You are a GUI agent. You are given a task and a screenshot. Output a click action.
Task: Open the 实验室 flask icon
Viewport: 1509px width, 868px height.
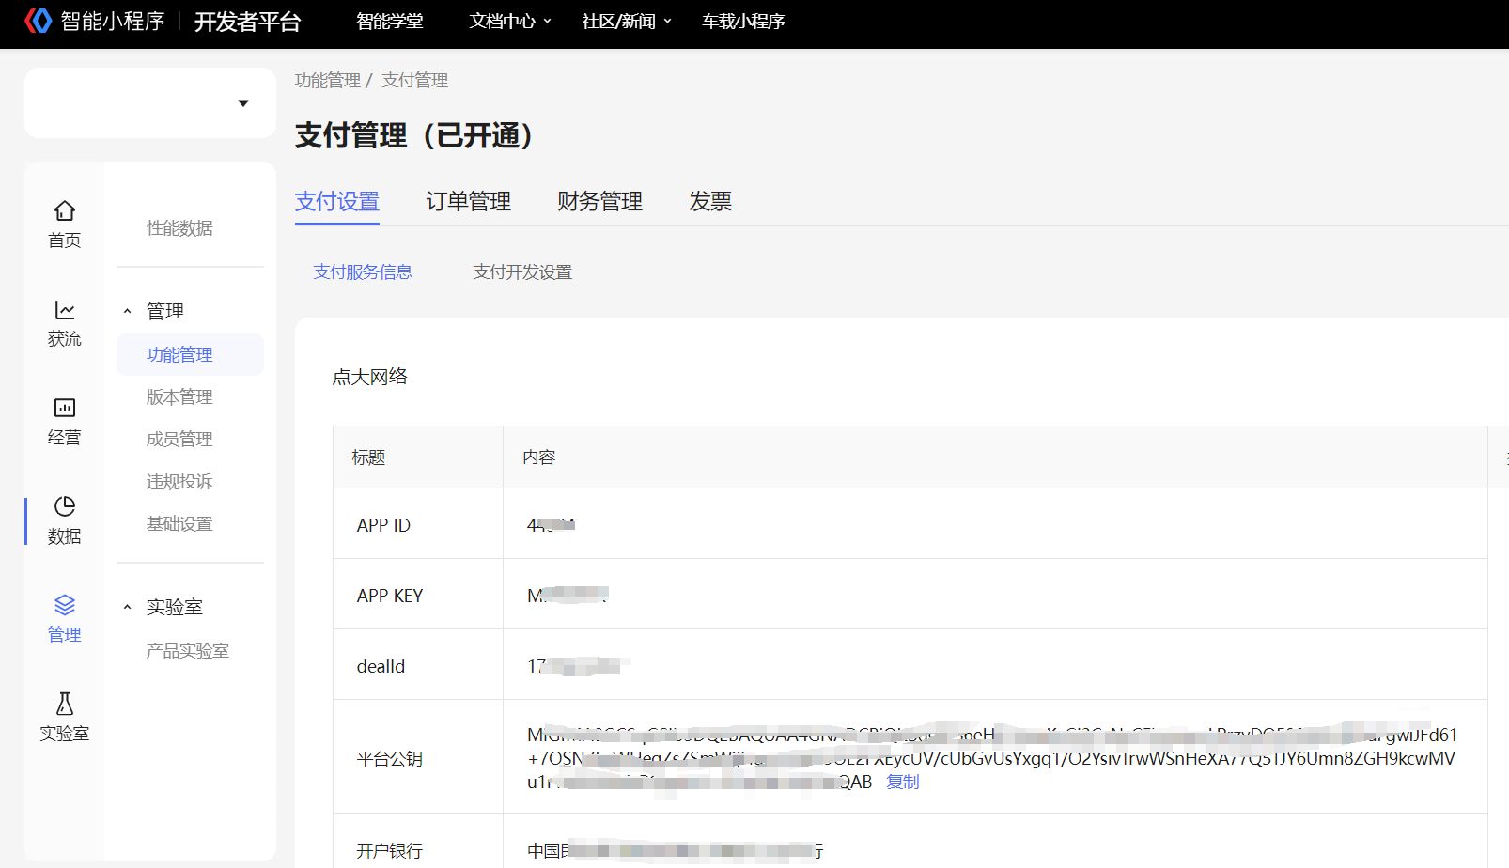64,704
